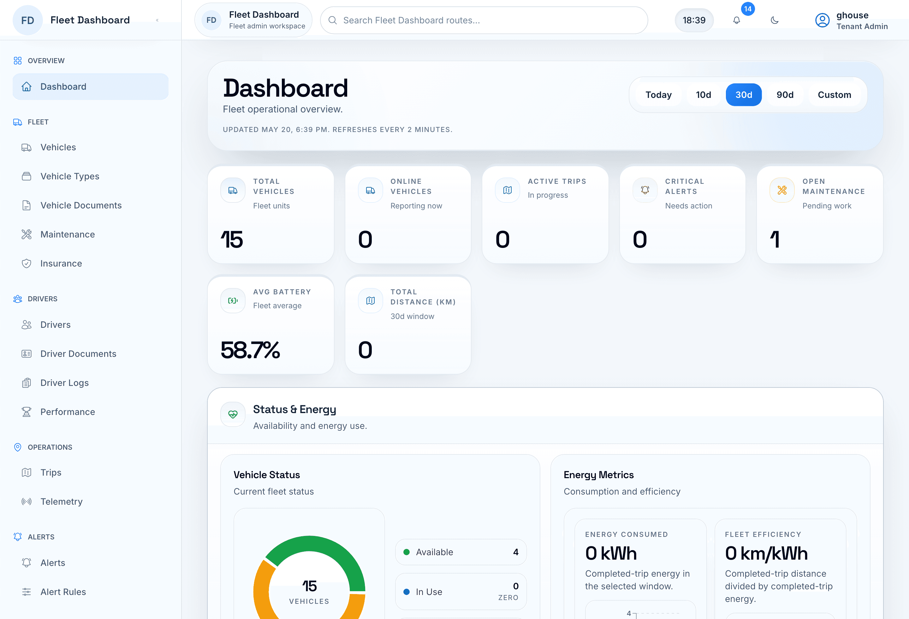Click the Open Maintenance tools icon

coord(782,190)
